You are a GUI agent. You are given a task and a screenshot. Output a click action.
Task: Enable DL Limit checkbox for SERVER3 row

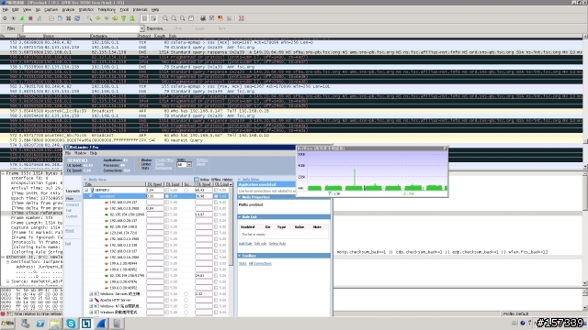tap(167, 190)
